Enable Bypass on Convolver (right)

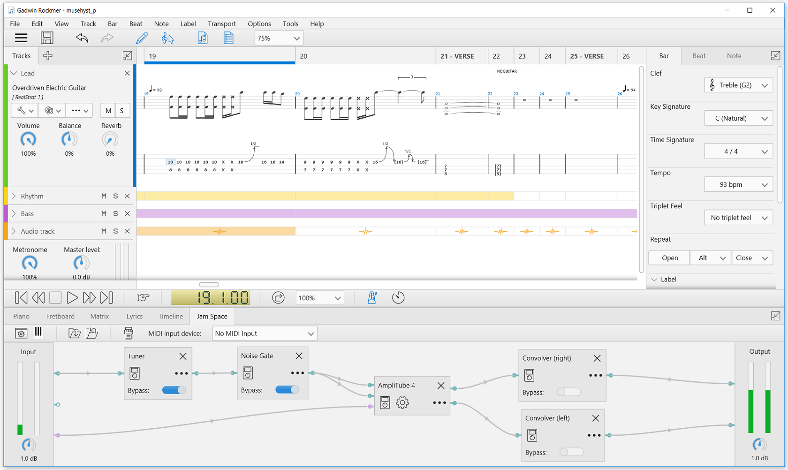point(569,392)
